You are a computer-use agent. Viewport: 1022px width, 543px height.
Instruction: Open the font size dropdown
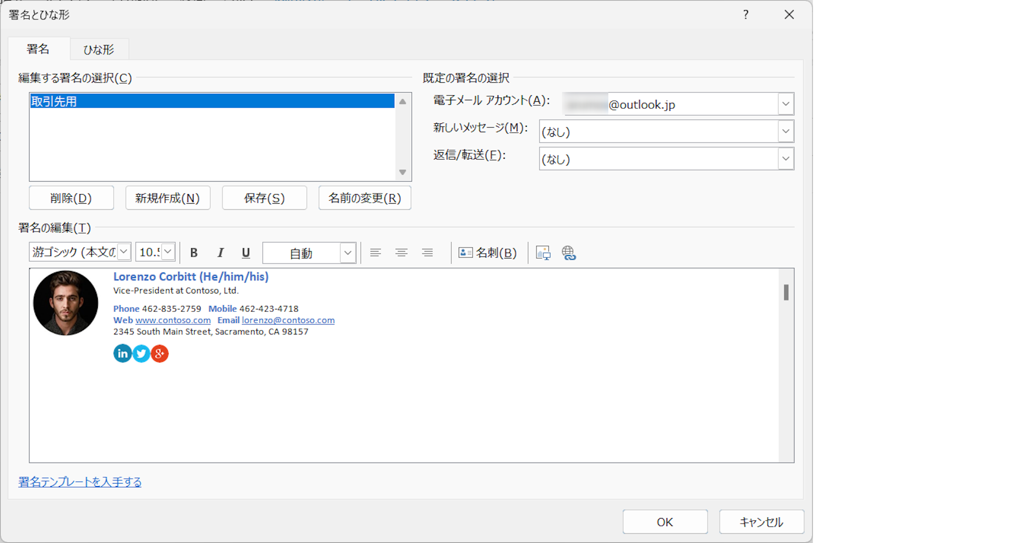tap(168, 252)
